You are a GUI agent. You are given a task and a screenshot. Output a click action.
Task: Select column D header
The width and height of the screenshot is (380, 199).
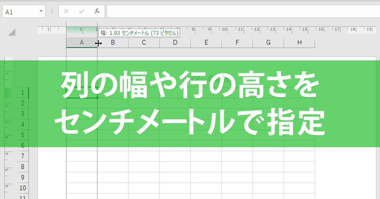(x=175, y=43)
